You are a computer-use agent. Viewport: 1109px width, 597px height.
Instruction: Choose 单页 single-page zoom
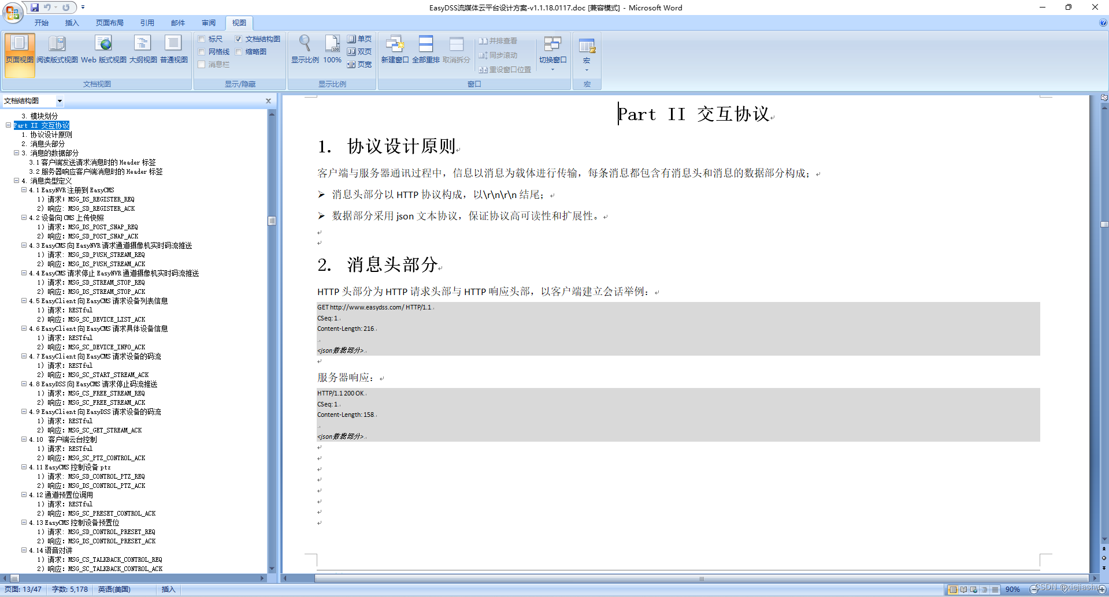[x=359, y=39]
